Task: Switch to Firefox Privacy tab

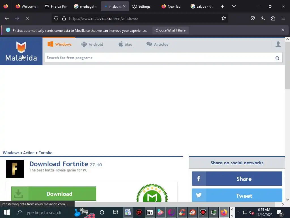Action: [56, 6]
